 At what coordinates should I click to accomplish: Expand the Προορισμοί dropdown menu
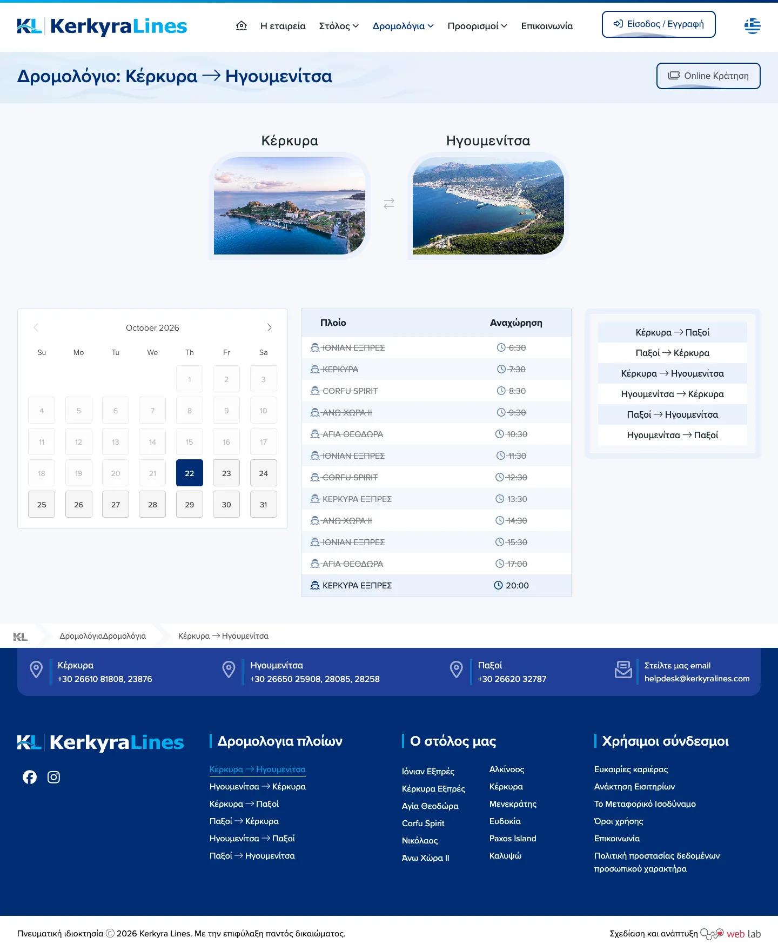[477, 26]
